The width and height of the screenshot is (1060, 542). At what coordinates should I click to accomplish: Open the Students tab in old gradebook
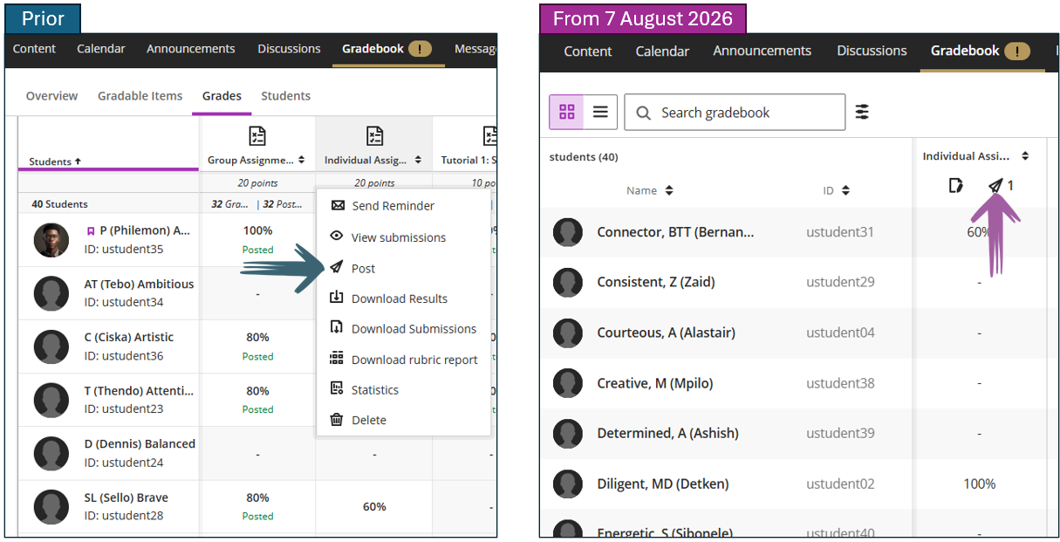[285, 96]
